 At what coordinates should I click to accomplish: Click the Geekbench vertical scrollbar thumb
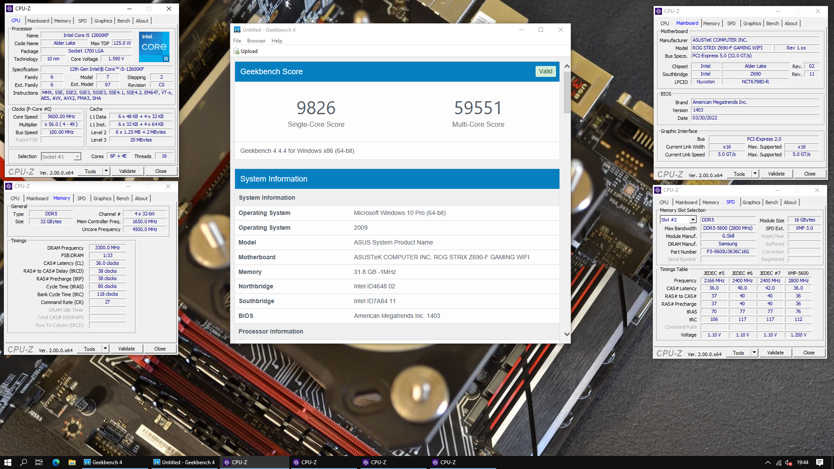point(566,92)
